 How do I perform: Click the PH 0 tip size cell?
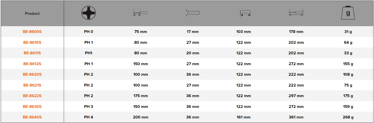click(88, 32)
